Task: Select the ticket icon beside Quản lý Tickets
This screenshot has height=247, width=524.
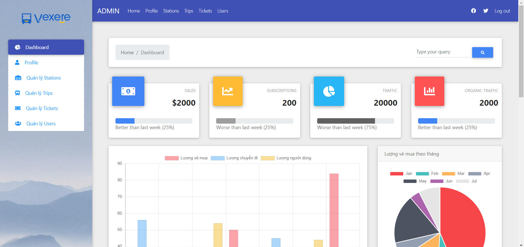Action: 18,108
